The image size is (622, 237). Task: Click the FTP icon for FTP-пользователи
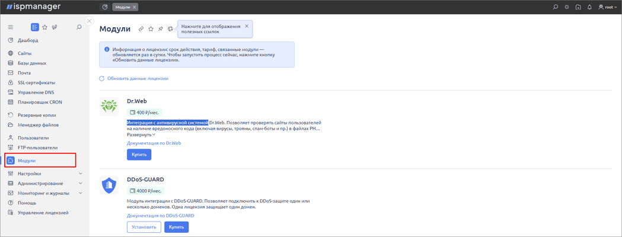click(x=11, y=148)
